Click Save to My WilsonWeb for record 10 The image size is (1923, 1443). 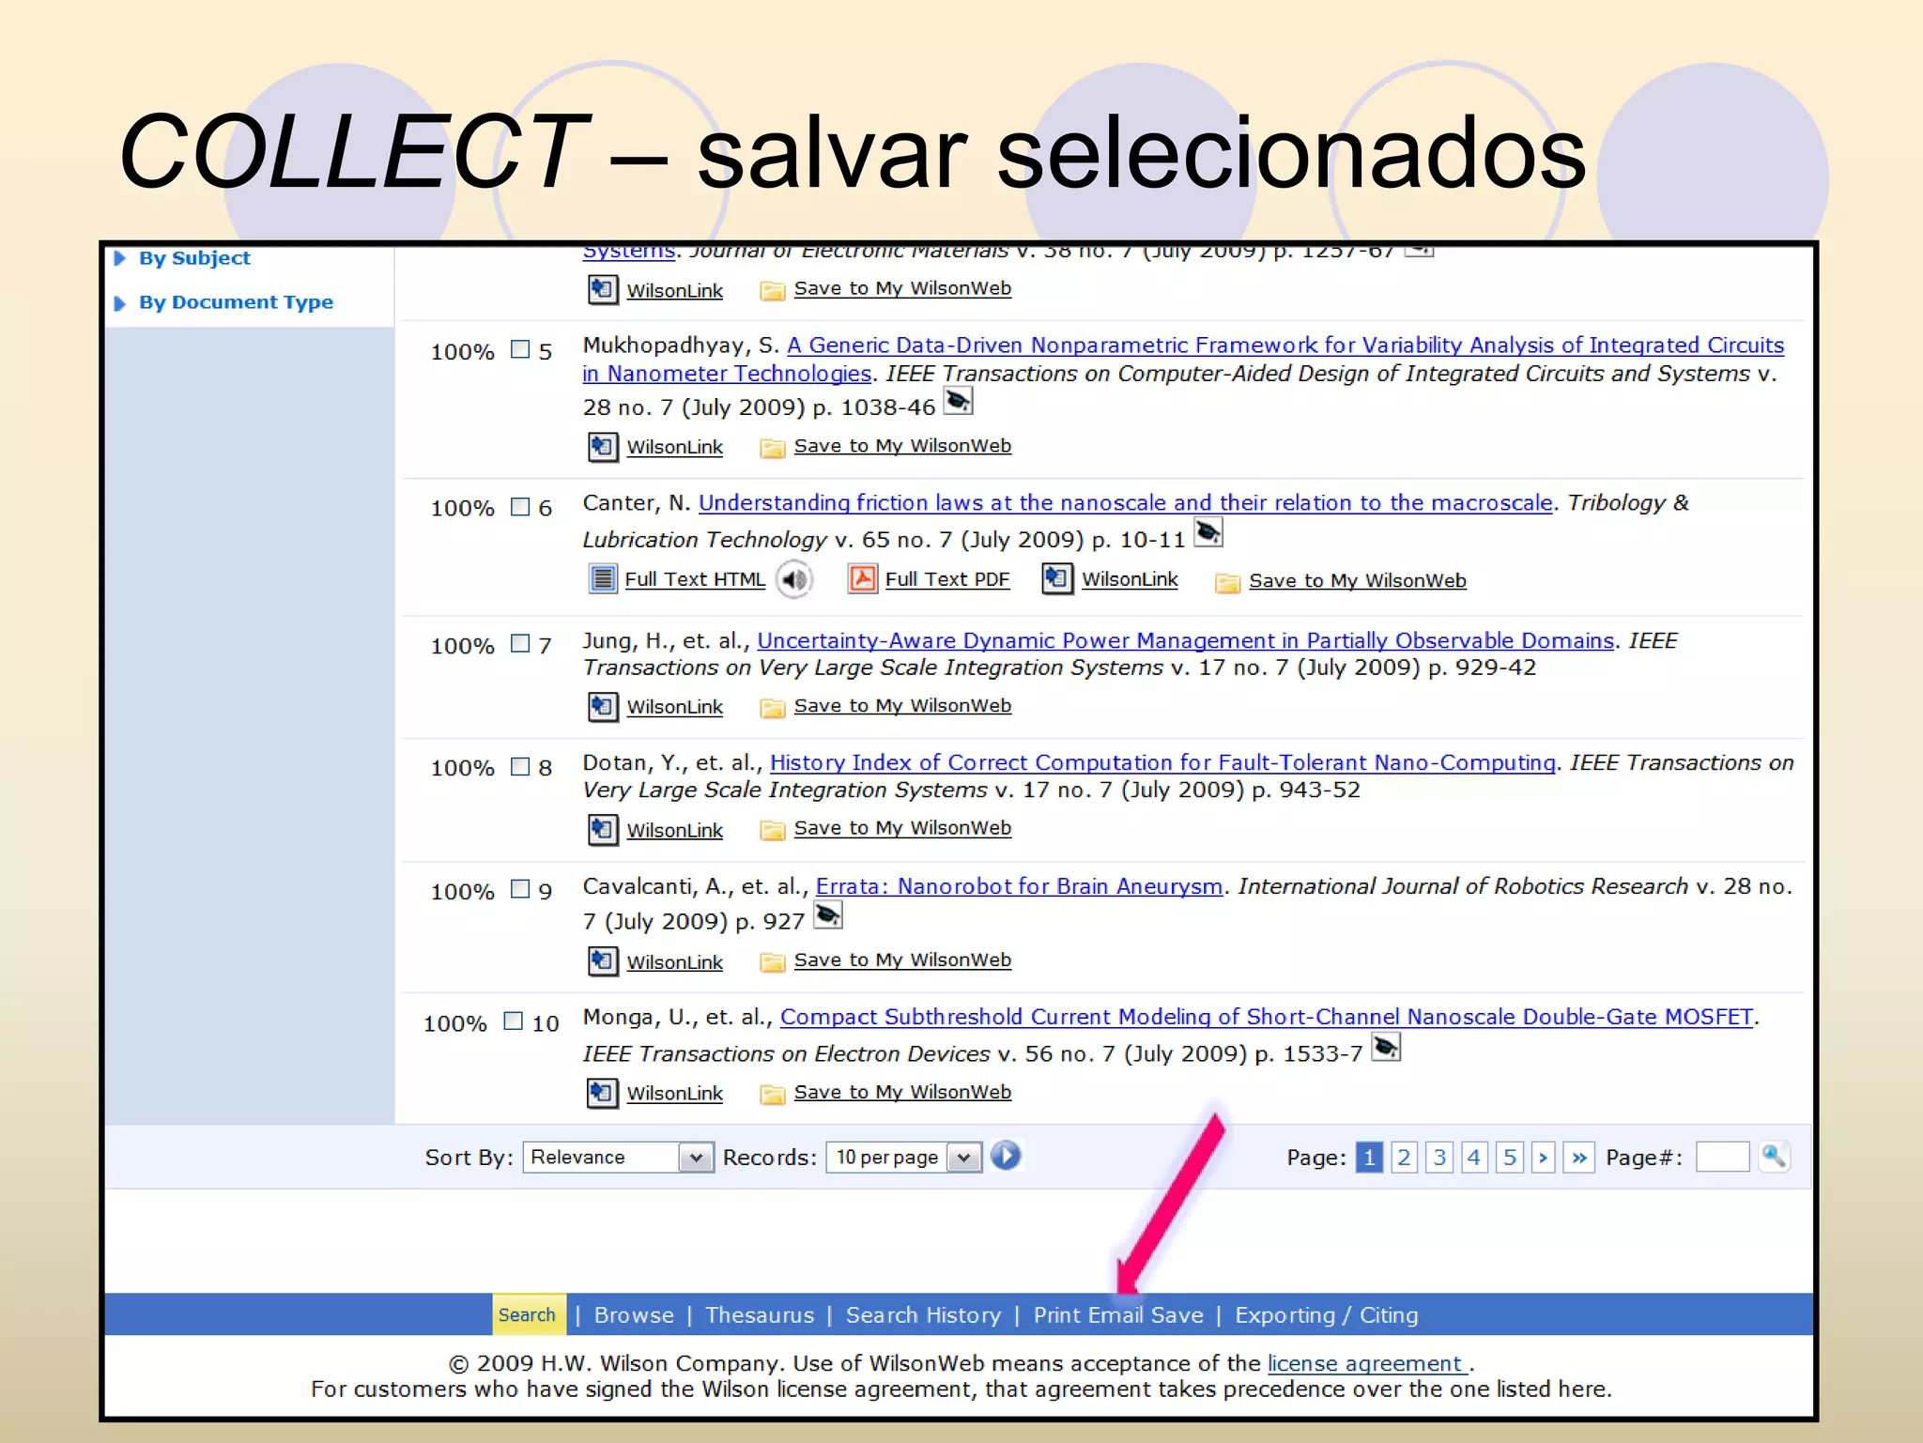coord(902,1092)
